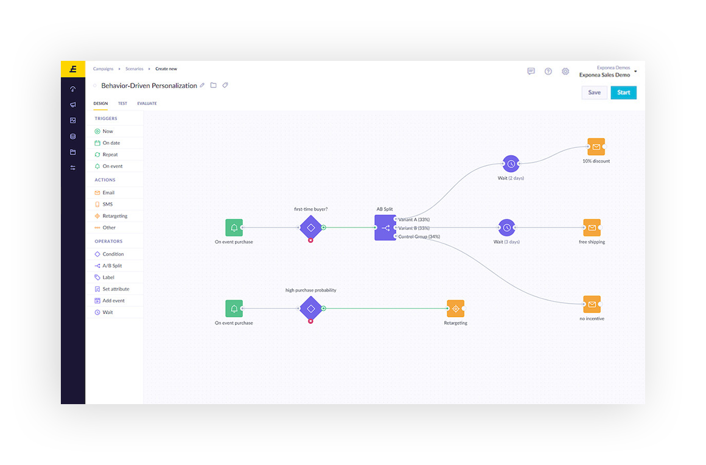This screenshot has height=465, width=706.
Task: Select the 10% discount email node
Action: coord(596,147)
